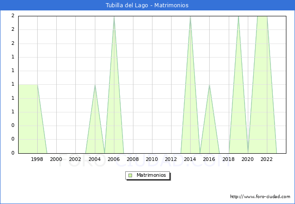This screenshot has height=204, width=295.
Task: Click the green Matrimonios legend swatch
Action: (130, 175)
